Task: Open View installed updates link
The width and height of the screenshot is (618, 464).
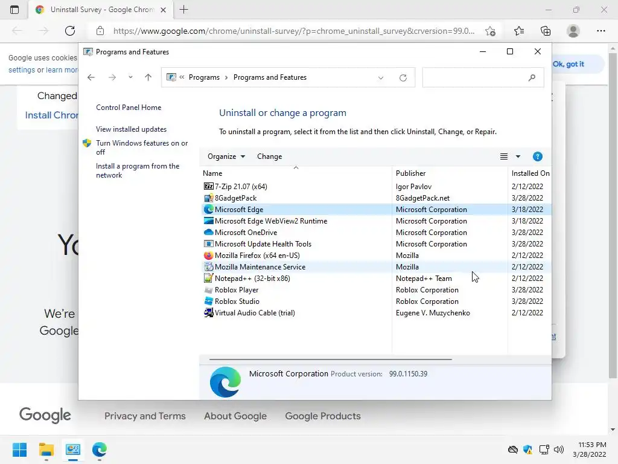Action: 131,129
